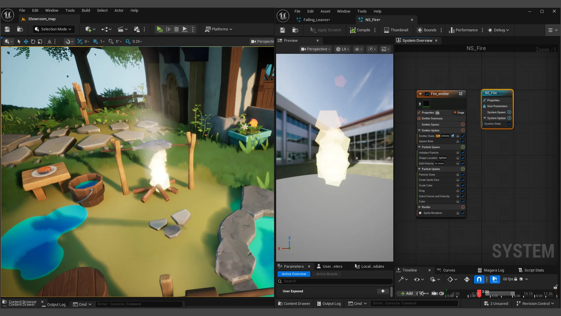Viewport: 561px width, 316px height.
Task: Disable Initialize Particle module checkbox
Action: pos(463,153)
